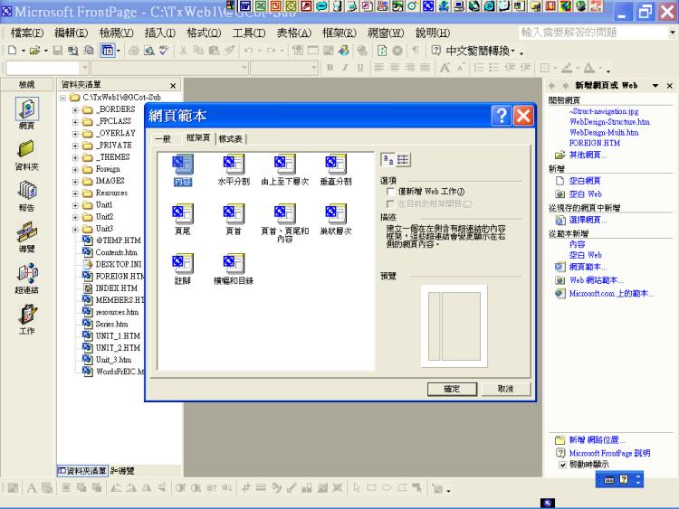Click the 工作 tasks view icon
This screenshot has width=679, height=509.
(x=26, y=316)
